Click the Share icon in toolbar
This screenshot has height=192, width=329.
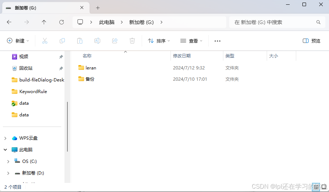(115, 41)
